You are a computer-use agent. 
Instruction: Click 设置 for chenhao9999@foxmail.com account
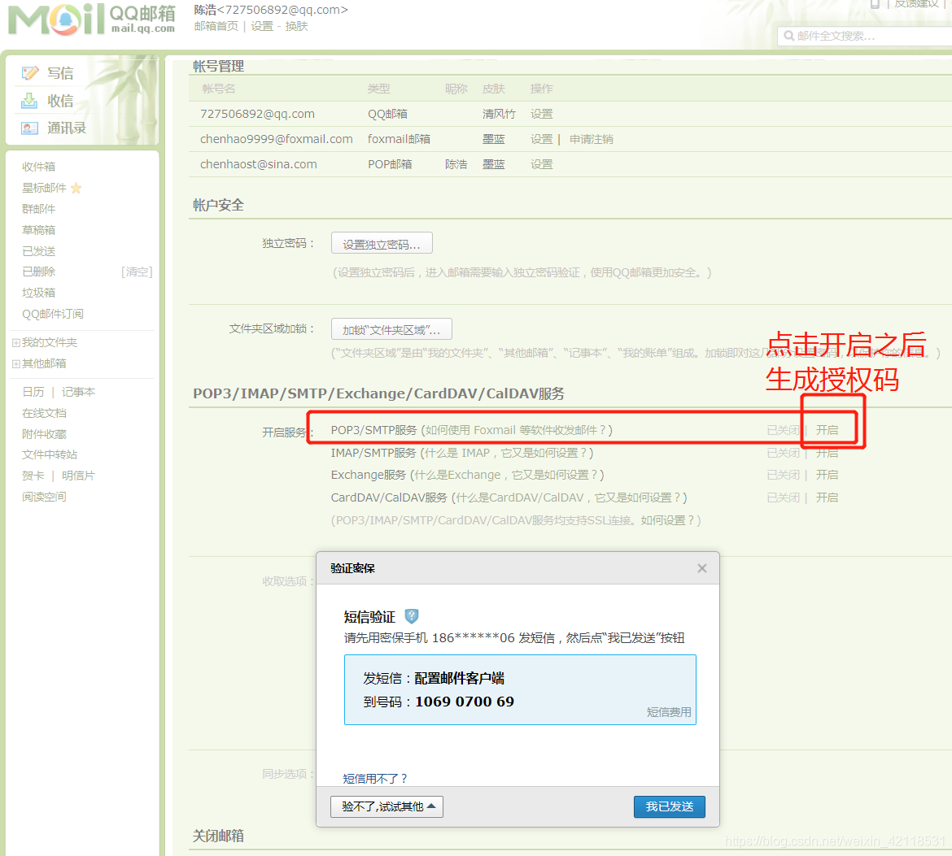[x=542, y=140]
